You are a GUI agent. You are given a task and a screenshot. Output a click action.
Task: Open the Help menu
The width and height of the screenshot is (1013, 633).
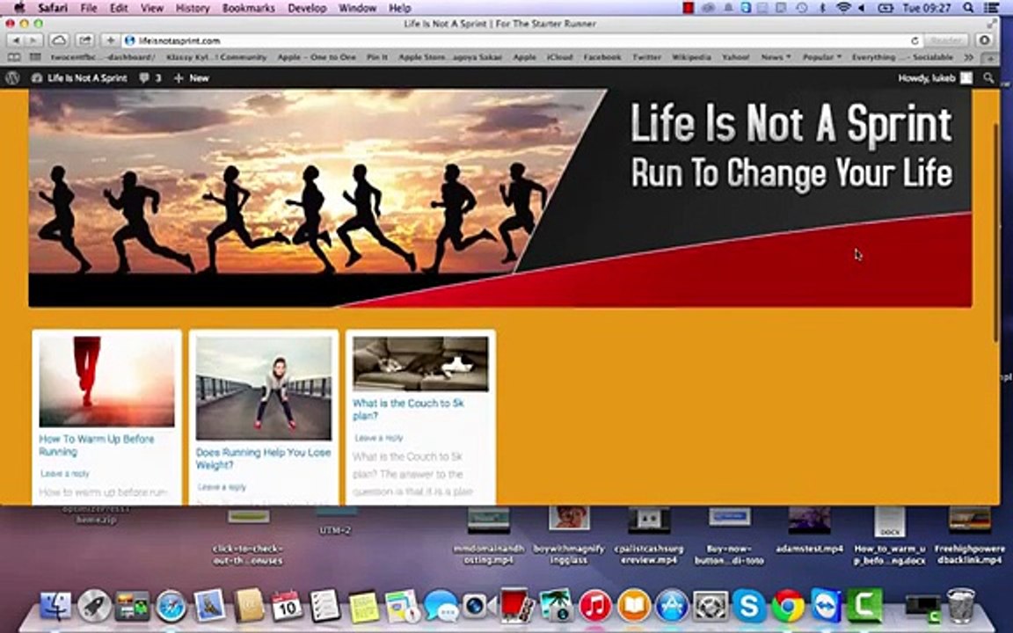400,8
